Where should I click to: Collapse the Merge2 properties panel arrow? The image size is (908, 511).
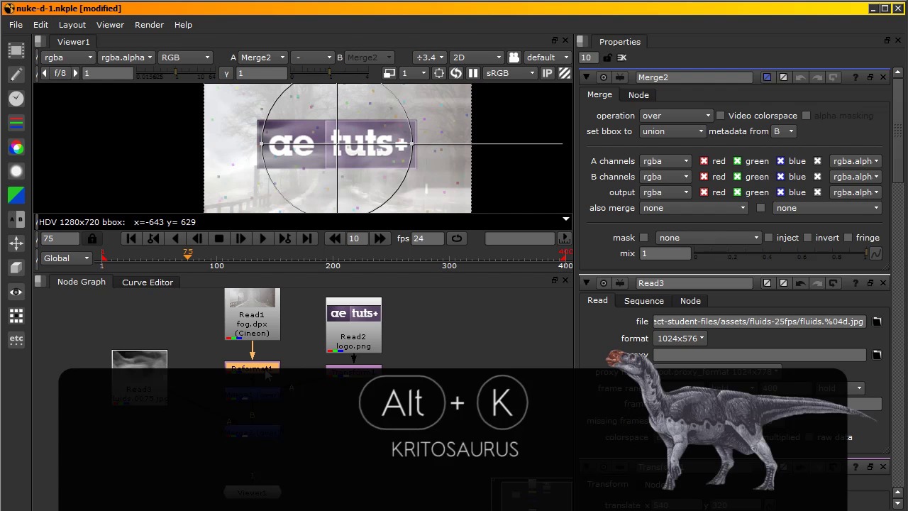(587, 77)
